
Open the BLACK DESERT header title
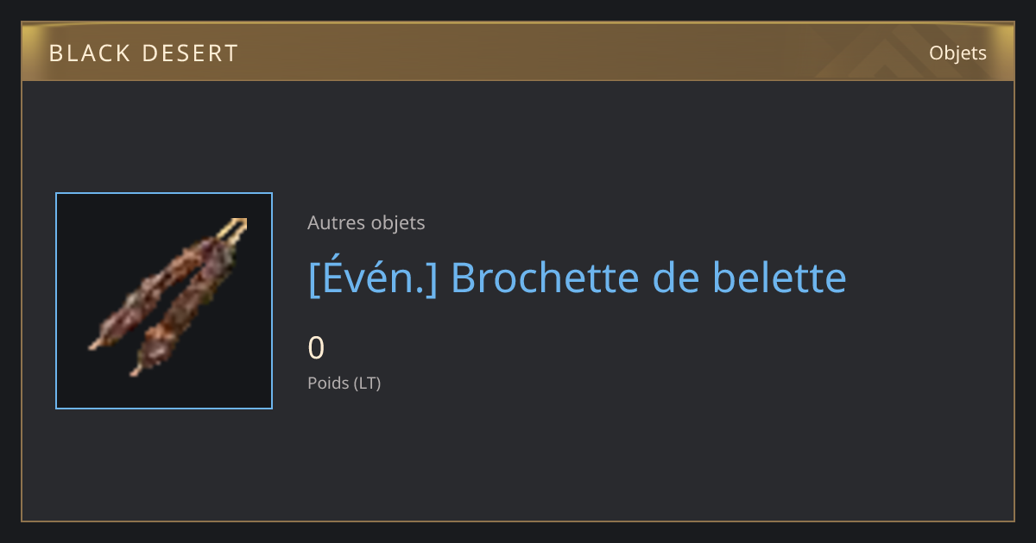point(143,53)
